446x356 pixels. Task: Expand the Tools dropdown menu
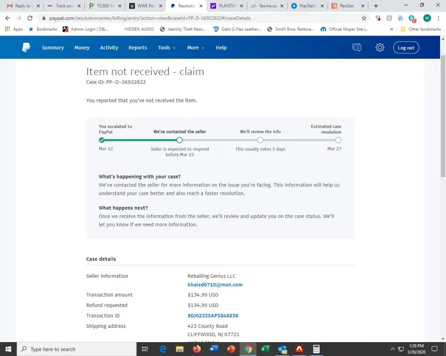(167, 47)
